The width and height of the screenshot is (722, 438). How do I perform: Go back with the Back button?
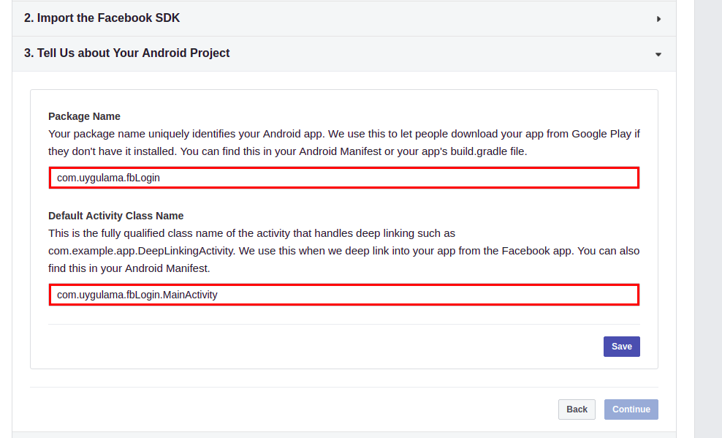click(577, 409)
